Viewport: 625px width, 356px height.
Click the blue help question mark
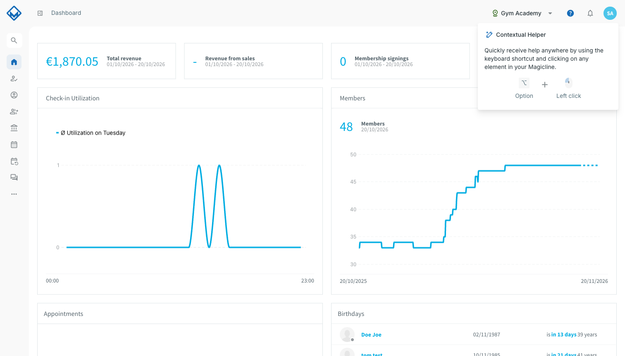point(570,13)
